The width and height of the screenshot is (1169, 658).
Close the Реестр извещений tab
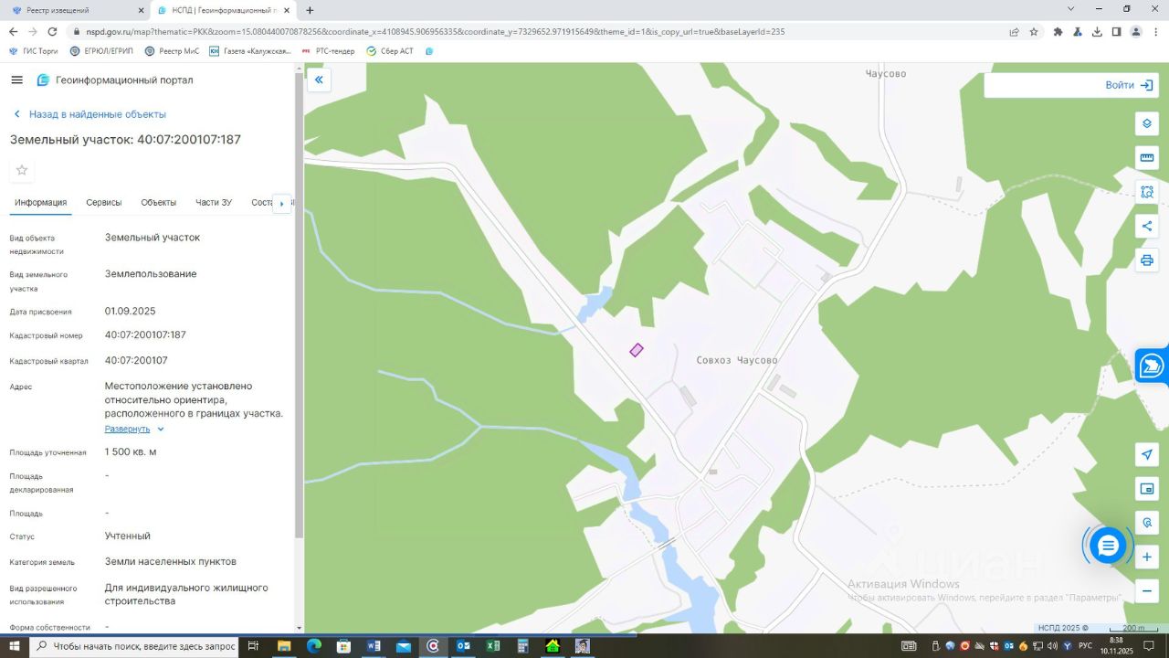[x=141, y=10]
